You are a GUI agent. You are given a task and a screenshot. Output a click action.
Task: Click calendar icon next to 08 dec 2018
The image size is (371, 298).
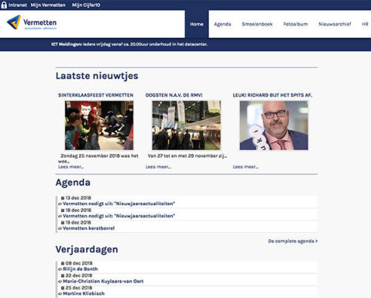coord(63,263)
